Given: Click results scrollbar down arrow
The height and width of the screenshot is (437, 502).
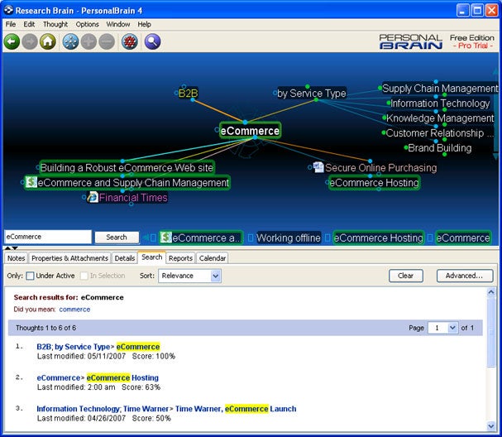Looking at the screenshot, I should pyautogui.click(x=490, y=426).
